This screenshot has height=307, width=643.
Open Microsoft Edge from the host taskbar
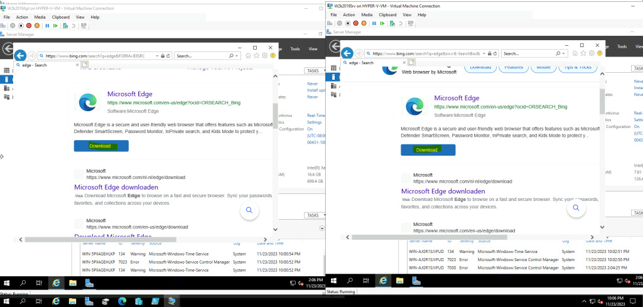[x=122, y=301]
